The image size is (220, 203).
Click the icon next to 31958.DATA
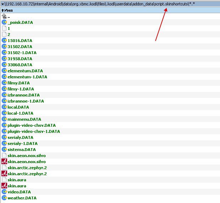tap(4, 58)
